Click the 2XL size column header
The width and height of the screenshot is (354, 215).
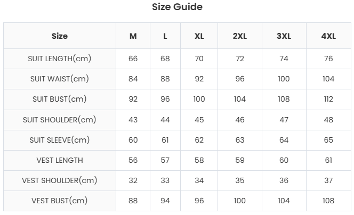(240, 36)
